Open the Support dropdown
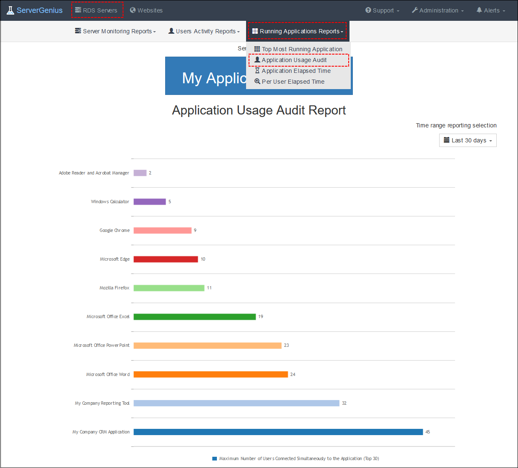 coord(382,10)
